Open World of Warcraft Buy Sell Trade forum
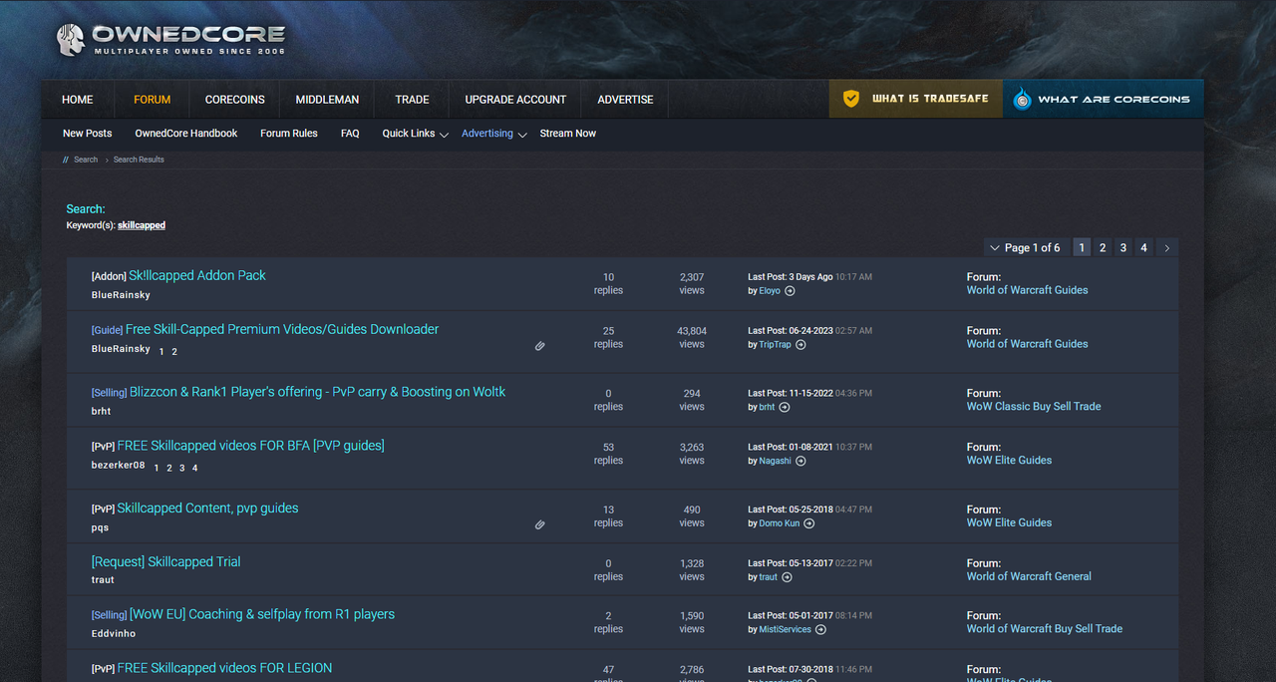Viewport: 1276px width, 682px height. 1045,629
